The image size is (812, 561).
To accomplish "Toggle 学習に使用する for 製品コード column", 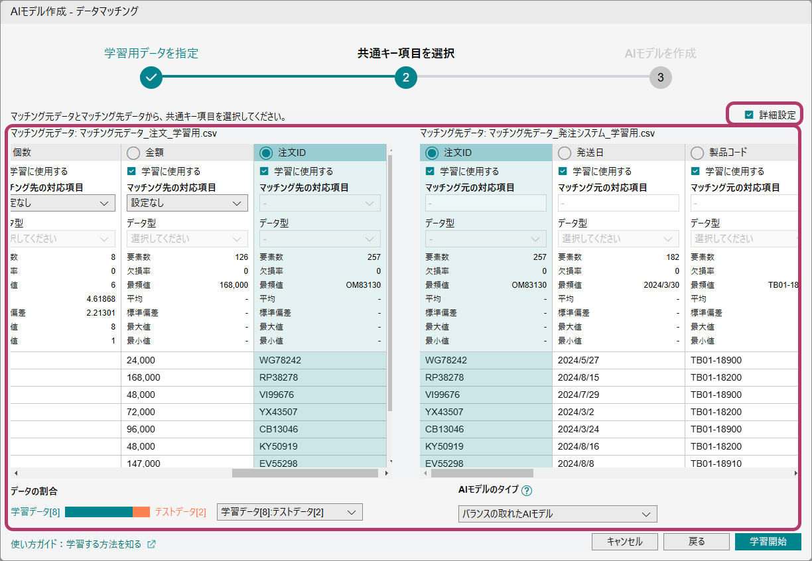I will [695, 171].
